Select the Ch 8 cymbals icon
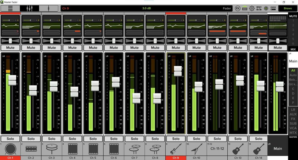Image resolution: width=298 pixels, height=160 pixels. (155, 149)
